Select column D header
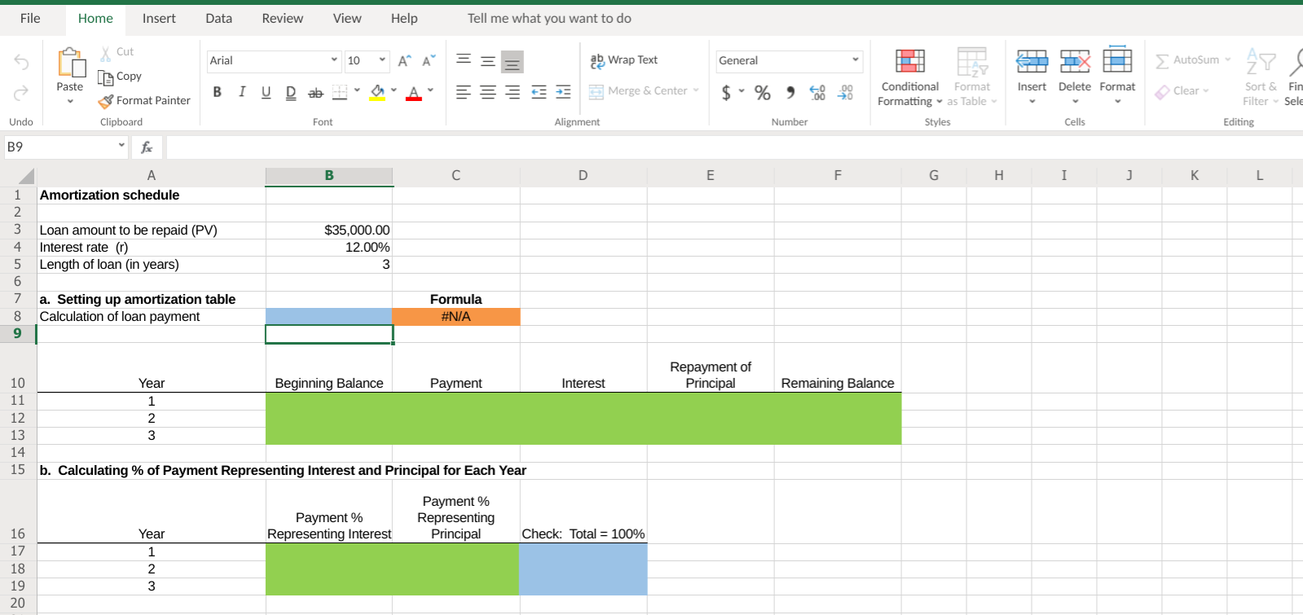Screen dimensions: 1303x615 (583, 175)
